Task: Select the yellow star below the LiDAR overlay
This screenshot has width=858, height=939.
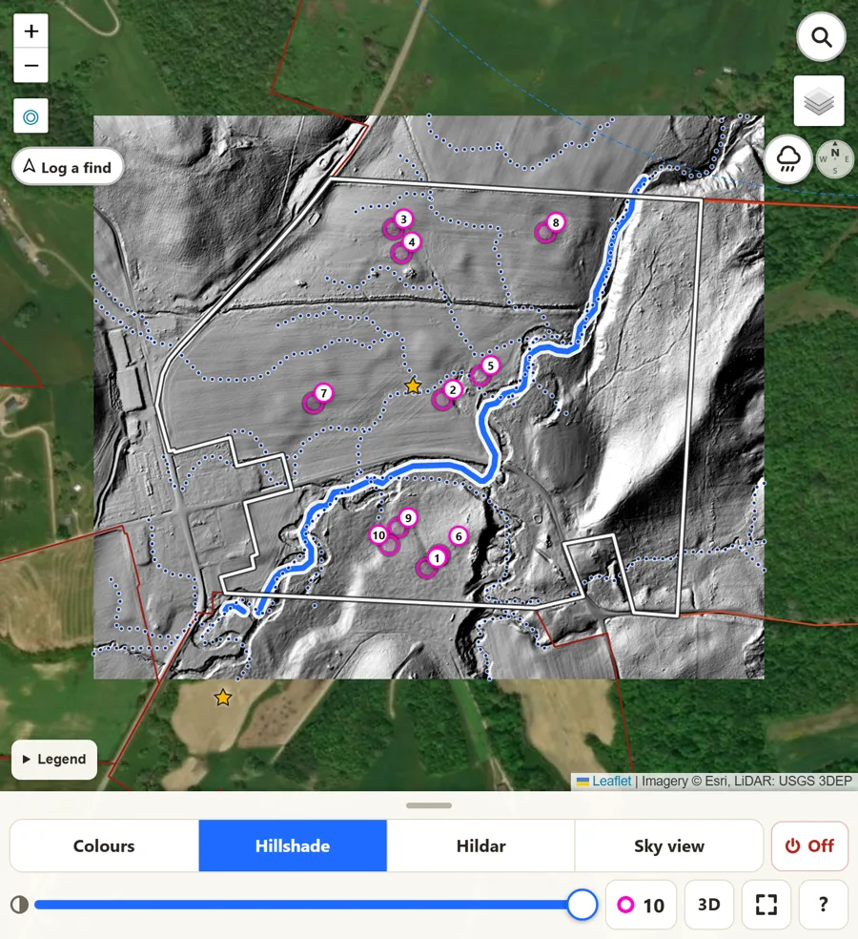Action: point(223,697)
